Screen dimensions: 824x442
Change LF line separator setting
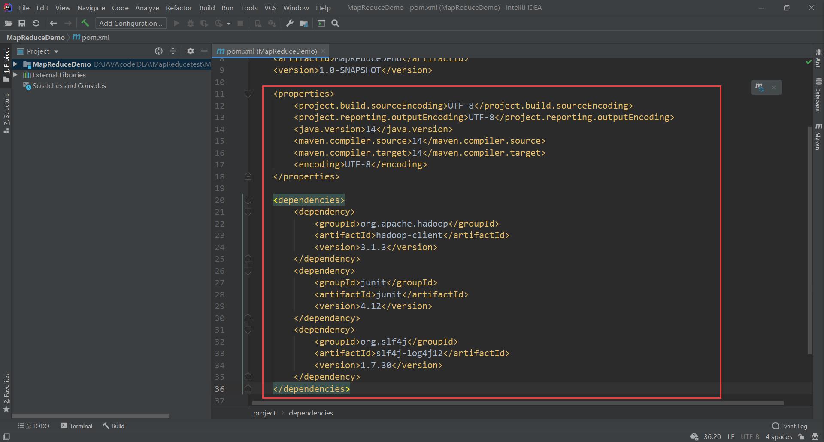coord(730,436)
